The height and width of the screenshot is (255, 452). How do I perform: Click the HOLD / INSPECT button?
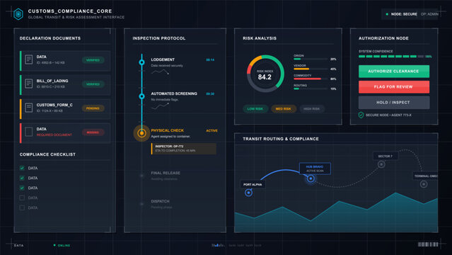tap(394, 102)
